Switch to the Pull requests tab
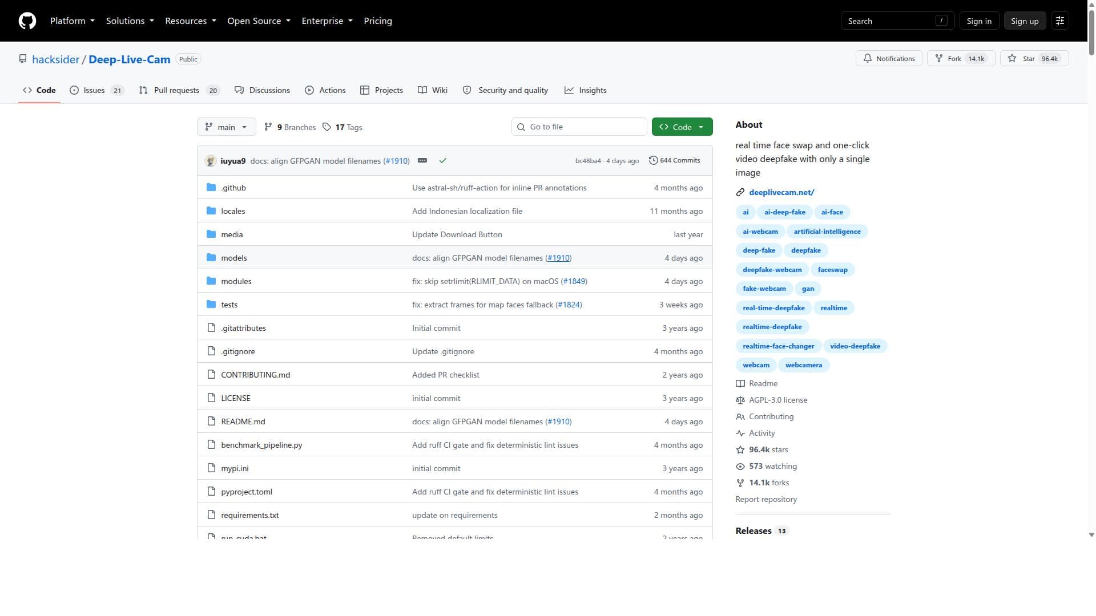 point(179,91)
